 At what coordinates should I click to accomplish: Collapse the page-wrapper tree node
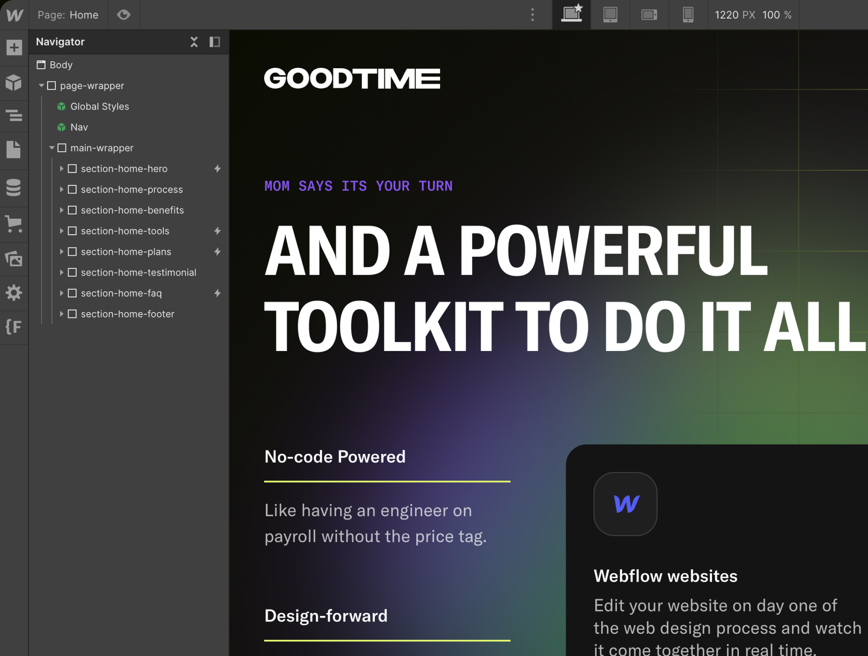coord(41,85)
